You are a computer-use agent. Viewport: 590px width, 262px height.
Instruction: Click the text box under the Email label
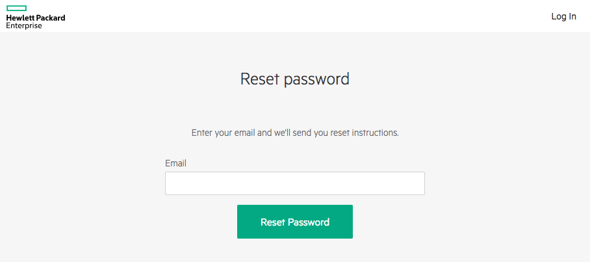click(x=294, y=183)
